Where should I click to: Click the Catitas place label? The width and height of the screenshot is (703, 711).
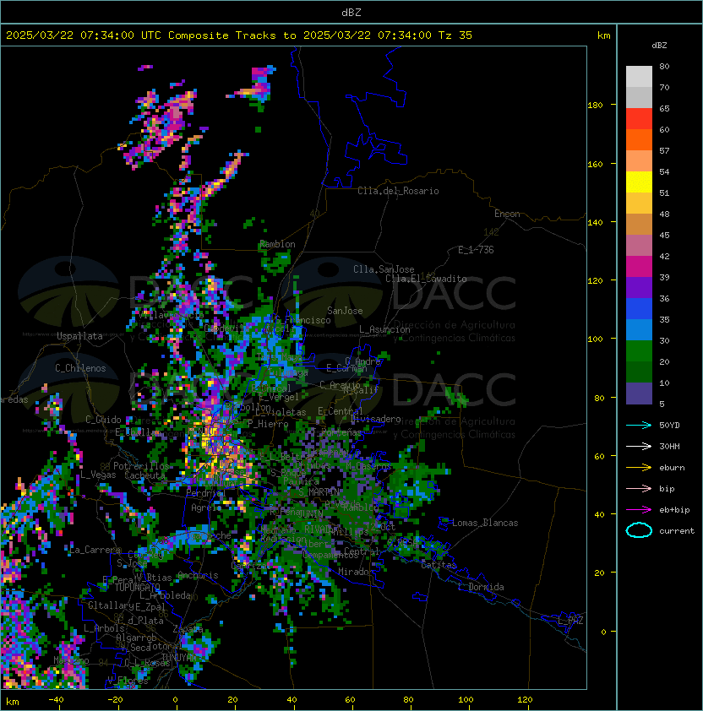coord(439,565)
